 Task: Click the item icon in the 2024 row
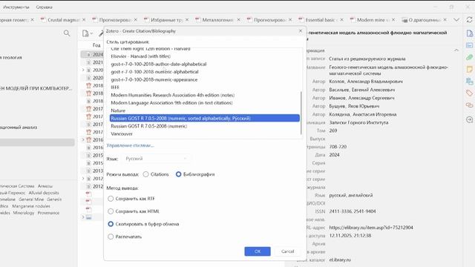88,54
